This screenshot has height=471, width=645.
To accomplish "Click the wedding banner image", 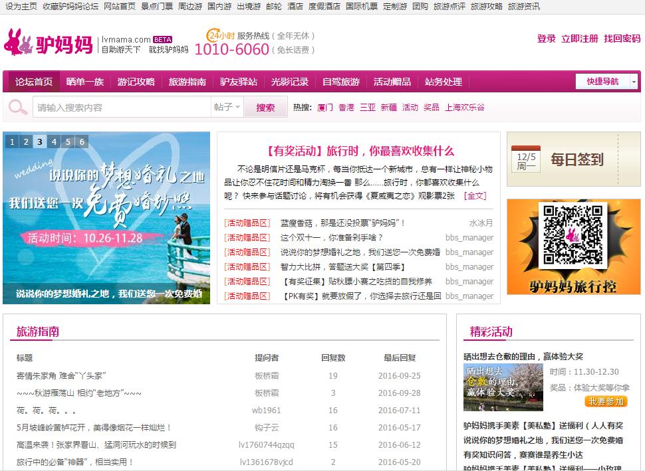I will click(106, 218).
